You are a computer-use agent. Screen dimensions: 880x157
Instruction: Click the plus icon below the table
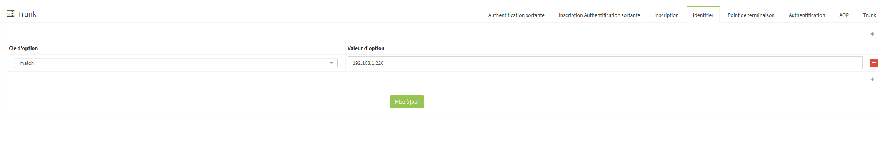pos(872,79)
